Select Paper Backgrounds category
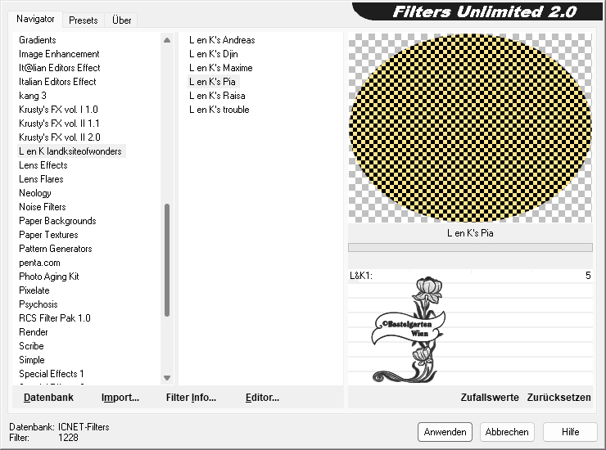Image resolution: width=606 pixels, height=450 pixels. click(x=57, y=221)
